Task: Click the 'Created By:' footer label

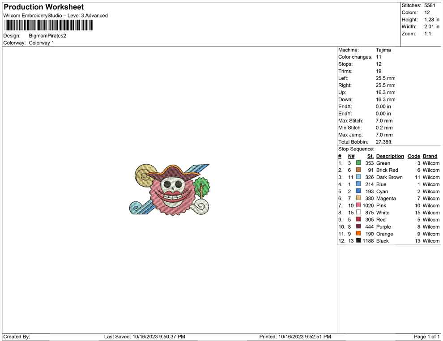Action: tap(17, 337)
